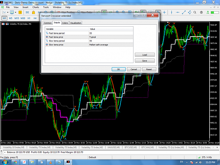Open the Fast tema price Typical dropdown
The height and width of the screenshot is (165, 220).
111,37
